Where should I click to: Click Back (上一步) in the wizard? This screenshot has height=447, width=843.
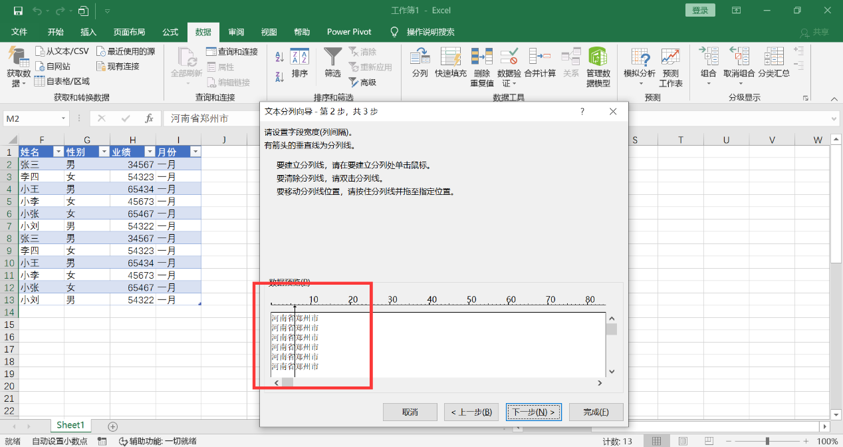coord(471,412)
